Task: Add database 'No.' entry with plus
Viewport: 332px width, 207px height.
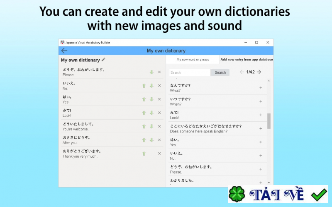Action: tap(261, 156)
